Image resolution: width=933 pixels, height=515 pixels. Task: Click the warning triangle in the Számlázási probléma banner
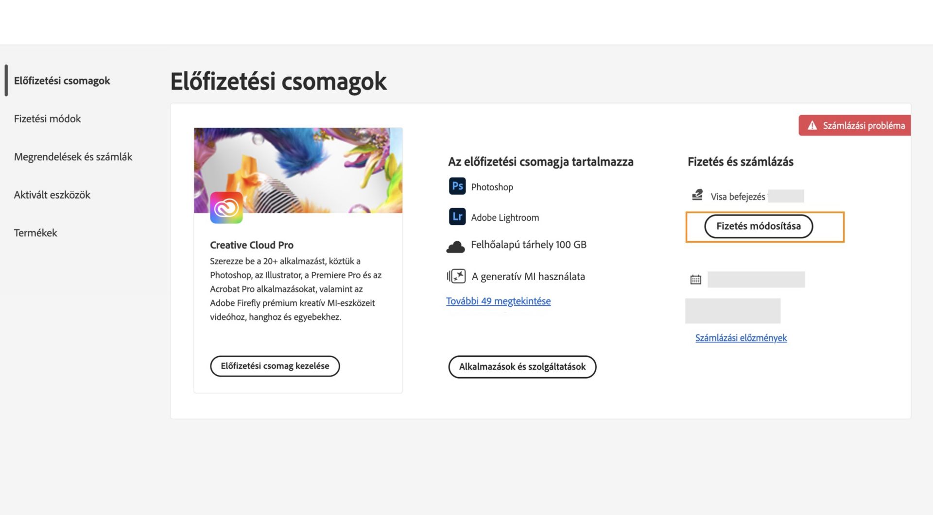[812, 125]
